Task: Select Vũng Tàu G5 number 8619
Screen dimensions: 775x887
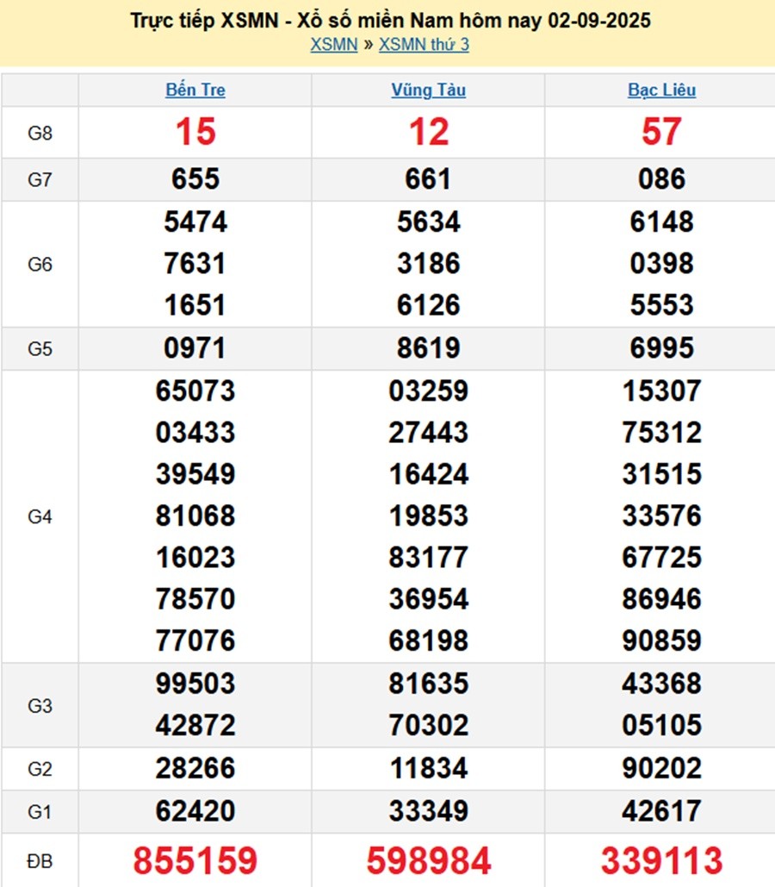Action: point(428,348)
